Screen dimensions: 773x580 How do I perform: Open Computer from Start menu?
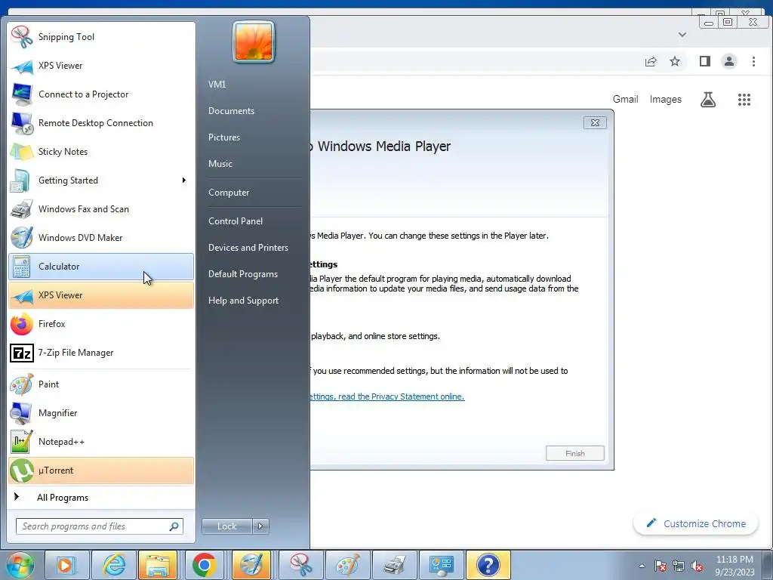[x=229, y=193]
